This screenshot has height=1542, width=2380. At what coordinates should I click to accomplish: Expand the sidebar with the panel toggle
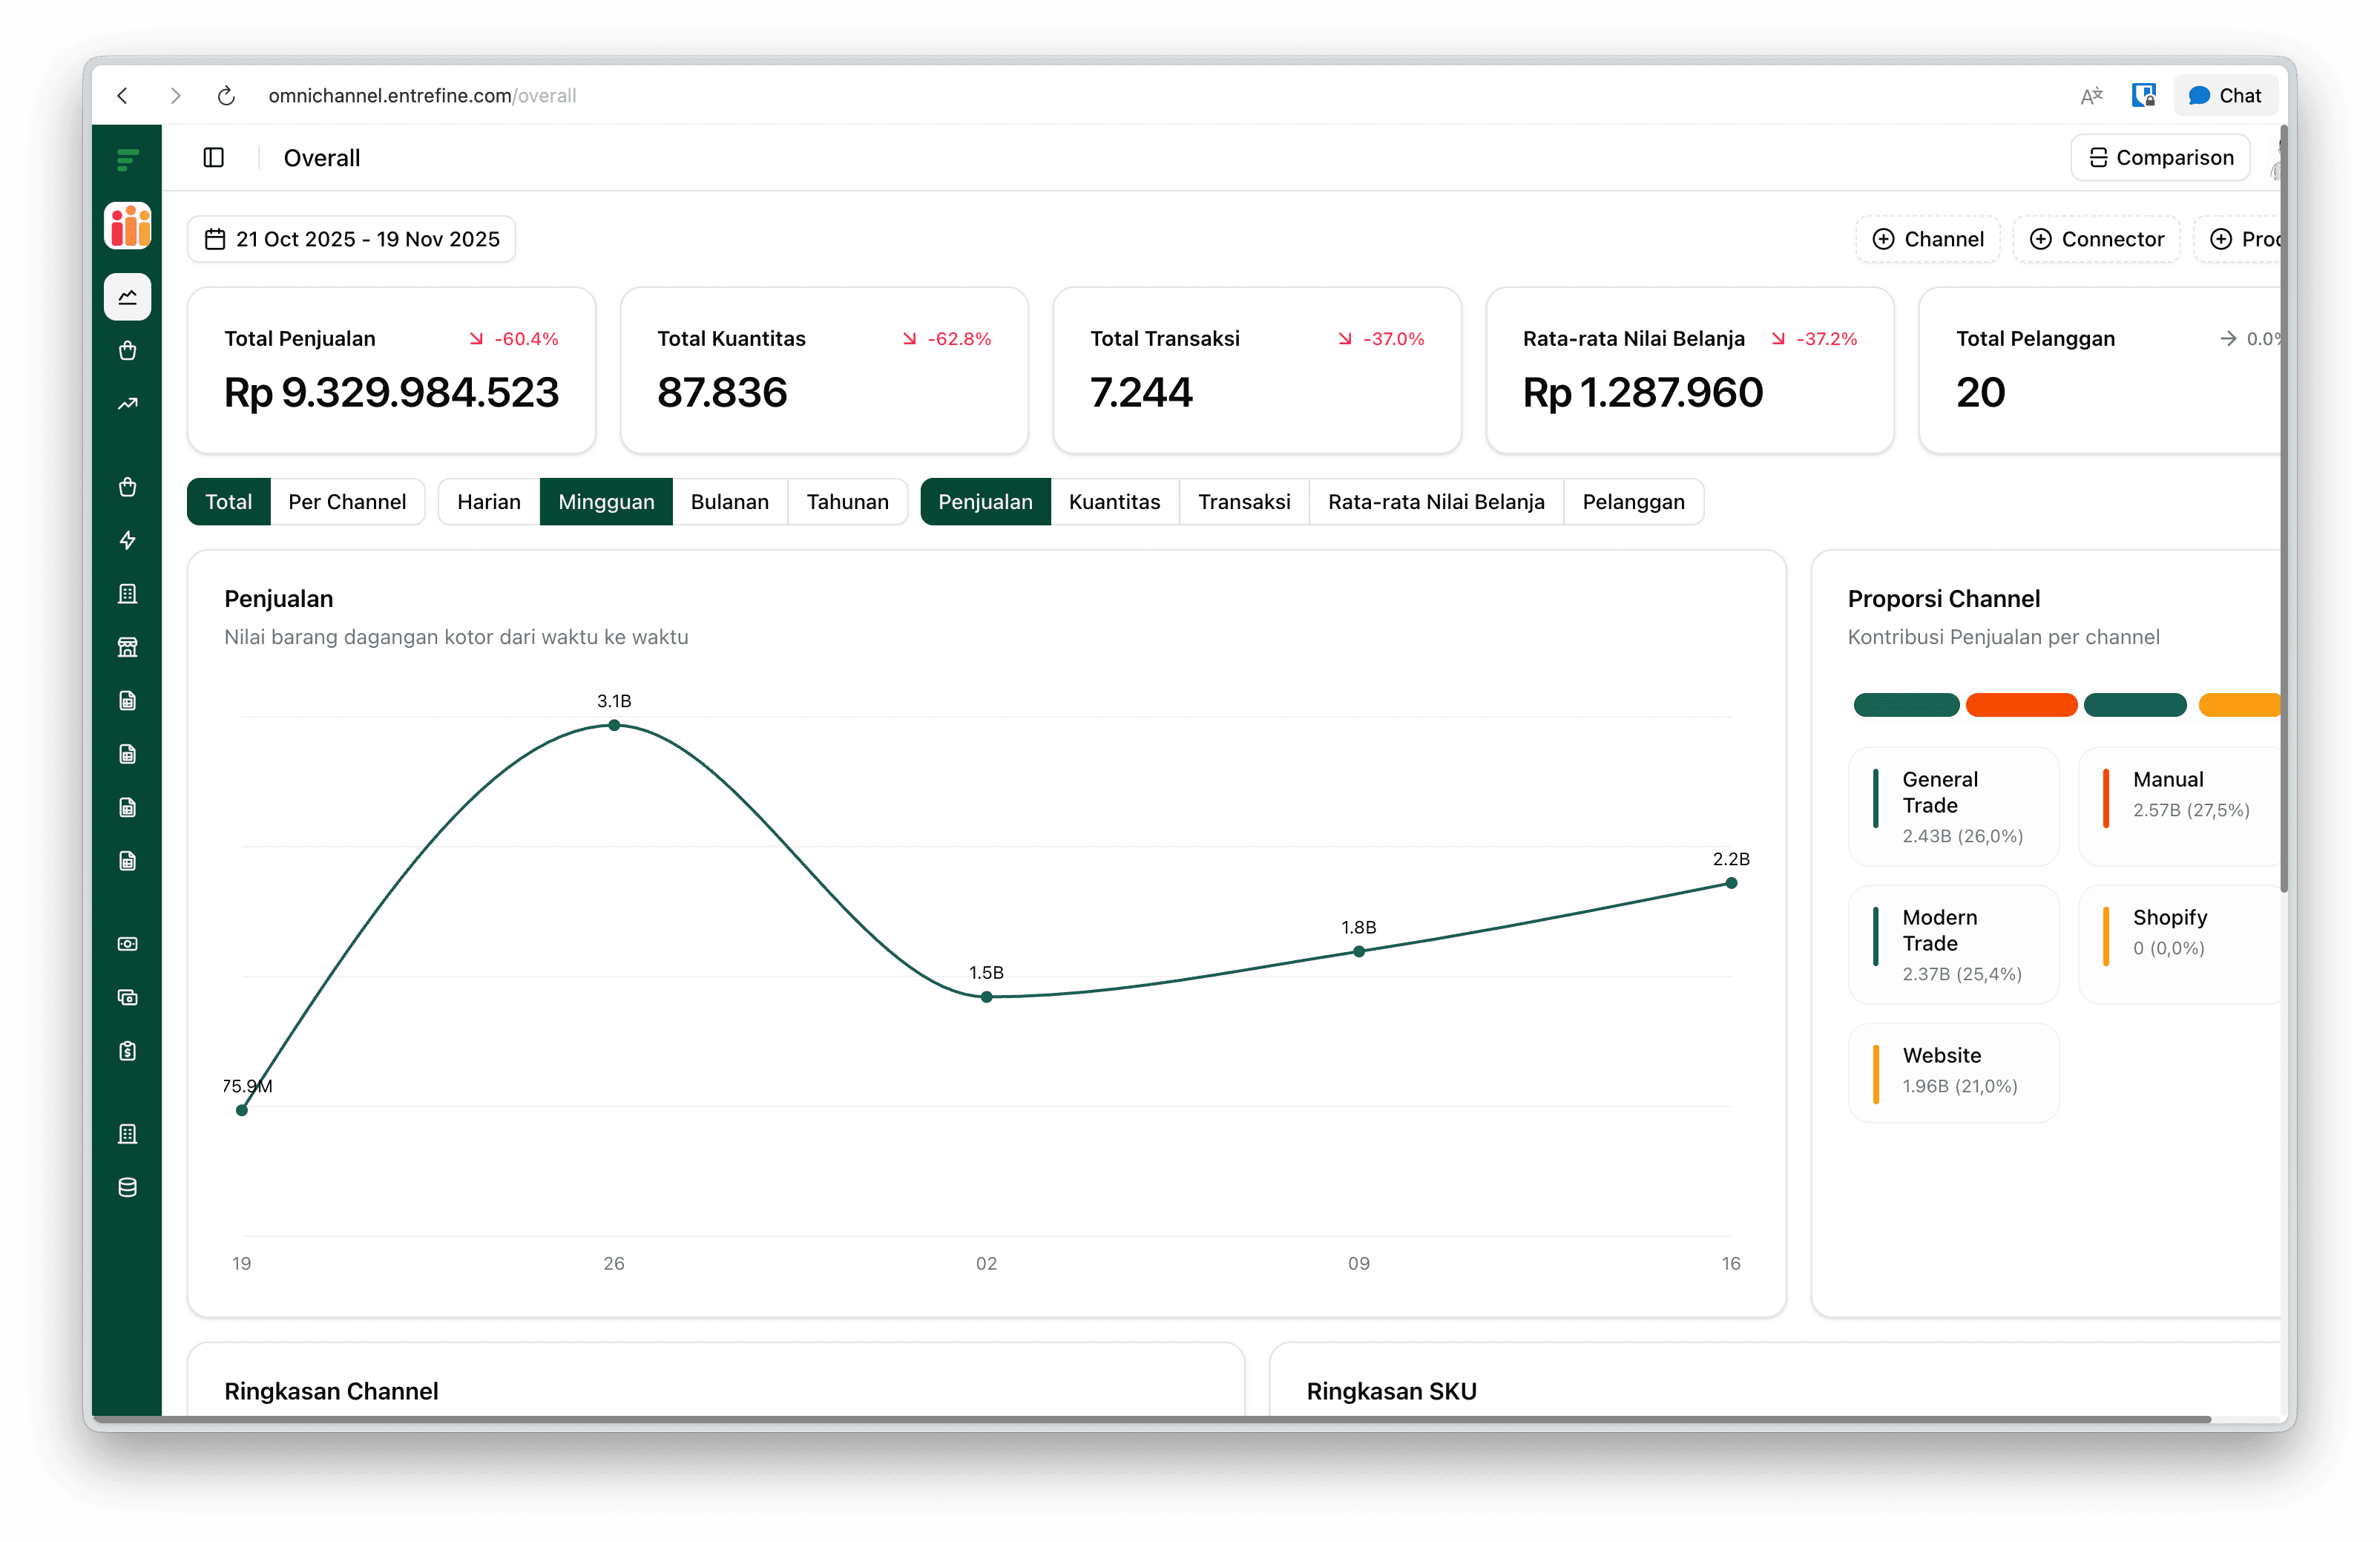213,157
